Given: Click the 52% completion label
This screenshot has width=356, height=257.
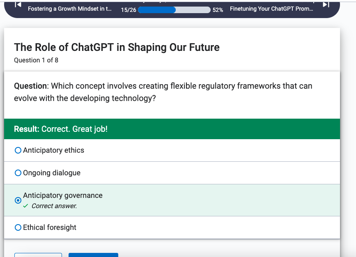Looking at the screenshot, I should (218, 10).
